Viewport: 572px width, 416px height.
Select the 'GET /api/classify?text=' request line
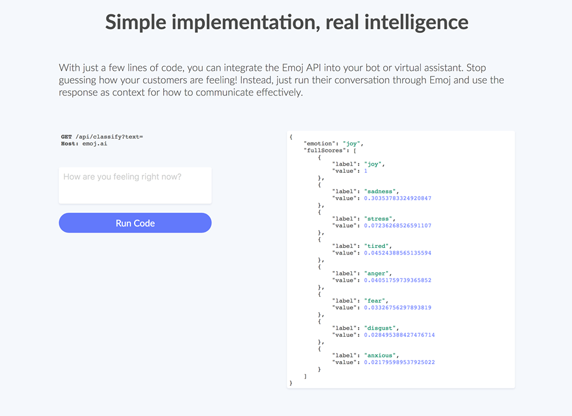[x=102, y=137]
